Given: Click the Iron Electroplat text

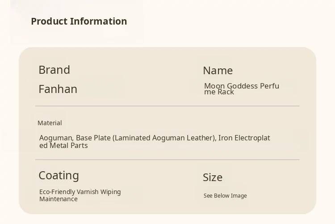Looking at the screenshot, I should (x=244, y=138).
